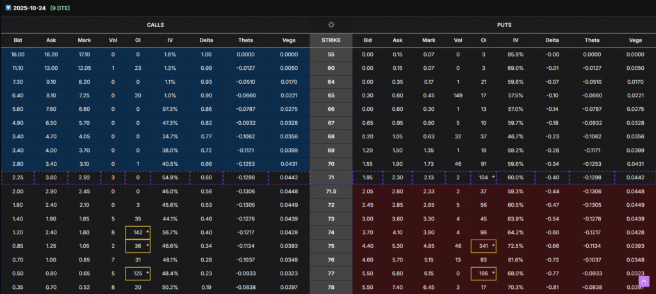Sort by the STRIKE column header

click(331, 40)
